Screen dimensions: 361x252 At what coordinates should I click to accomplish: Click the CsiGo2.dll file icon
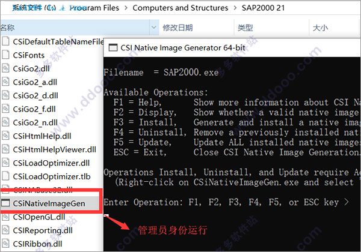5,68
